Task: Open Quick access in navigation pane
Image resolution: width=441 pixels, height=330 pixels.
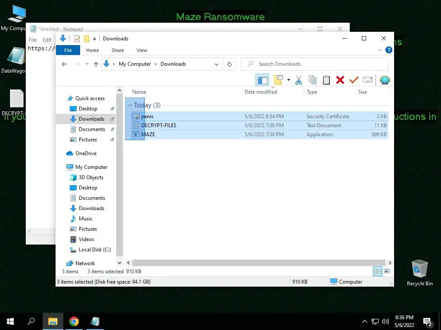Action: pyautogui.click(x=90, y=98)
